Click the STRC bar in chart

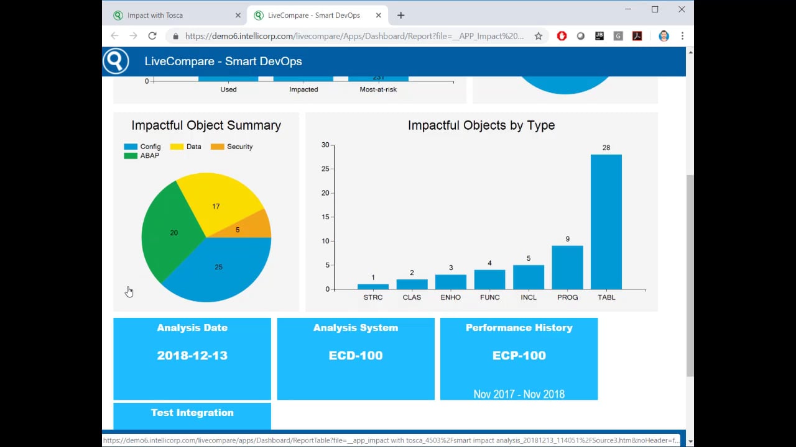(373, 287)
